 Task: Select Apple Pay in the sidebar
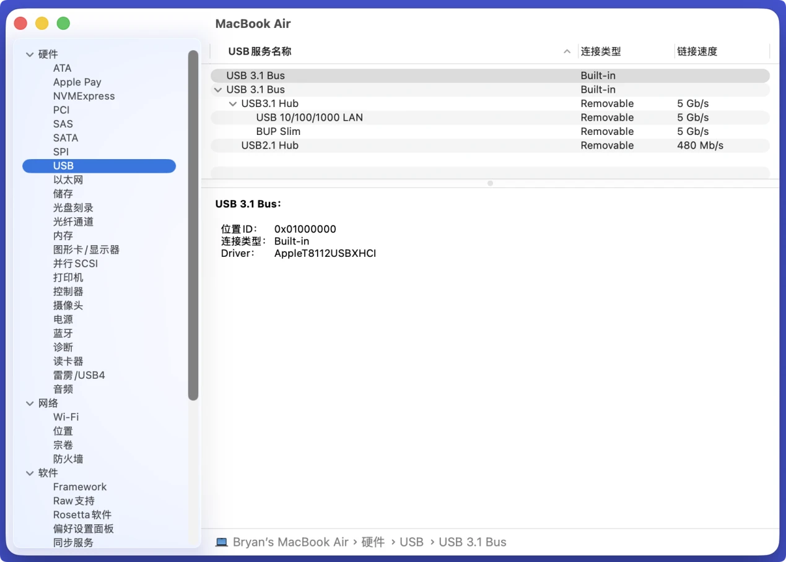coord(77,82)
